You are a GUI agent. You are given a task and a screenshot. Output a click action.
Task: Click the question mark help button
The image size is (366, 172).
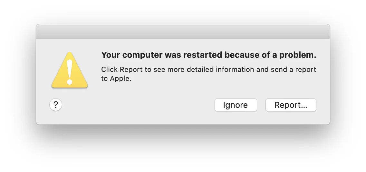(x=56, y=105)
